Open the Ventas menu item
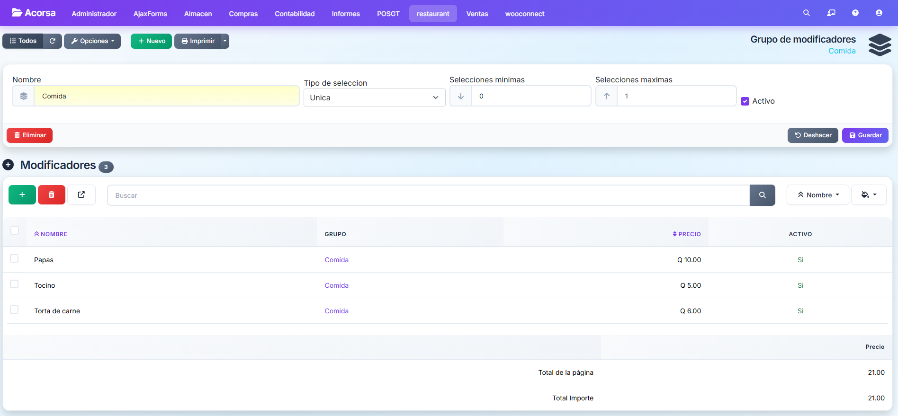Viewport: 898px width, 416px height. pos(477,14)
